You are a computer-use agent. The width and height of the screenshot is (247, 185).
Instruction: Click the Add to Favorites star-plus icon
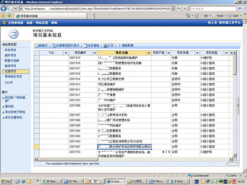pos(9,16)
